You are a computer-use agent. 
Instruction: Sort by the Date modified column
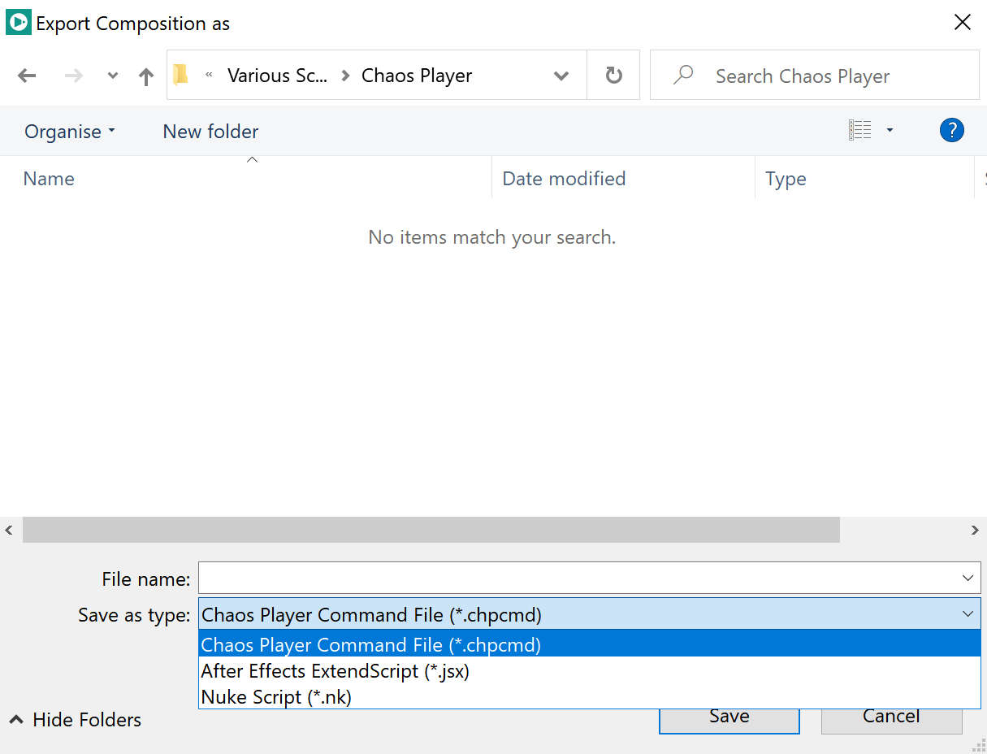(x=623, y=179)
